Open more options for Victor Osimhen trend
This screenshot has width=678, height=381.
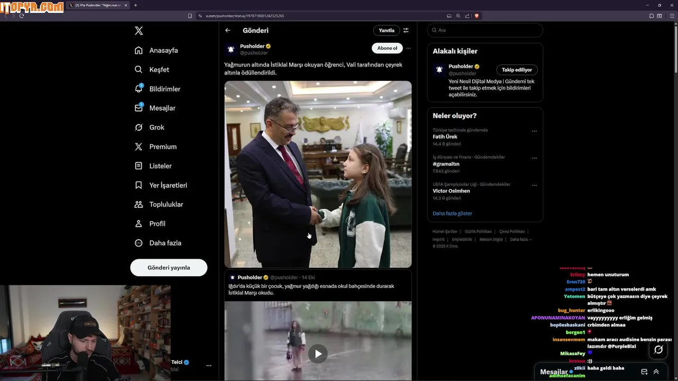click(x=534, y=185)
